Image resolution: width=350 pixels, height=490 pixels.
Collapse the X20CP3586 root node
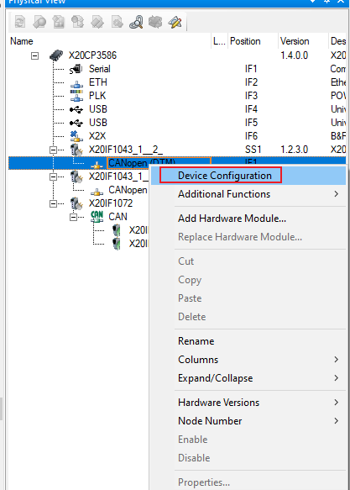[x=35, y=55]
